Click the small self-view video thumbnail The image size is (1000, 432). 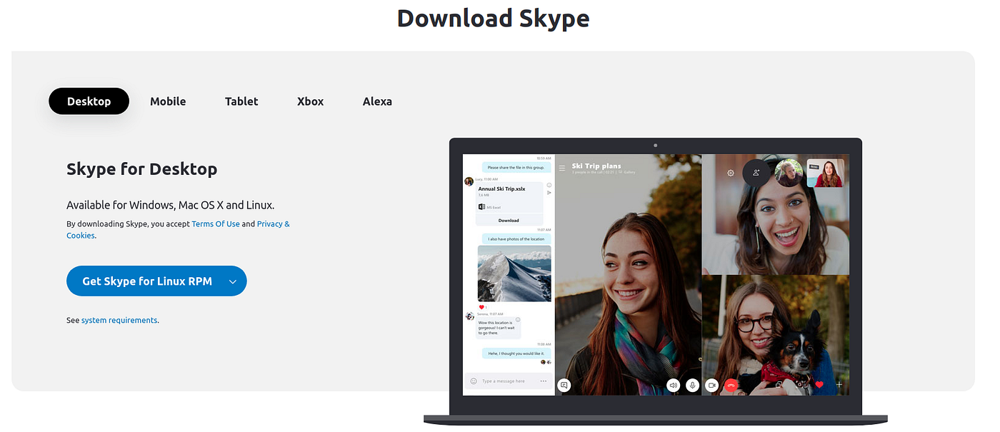(826, 173)
